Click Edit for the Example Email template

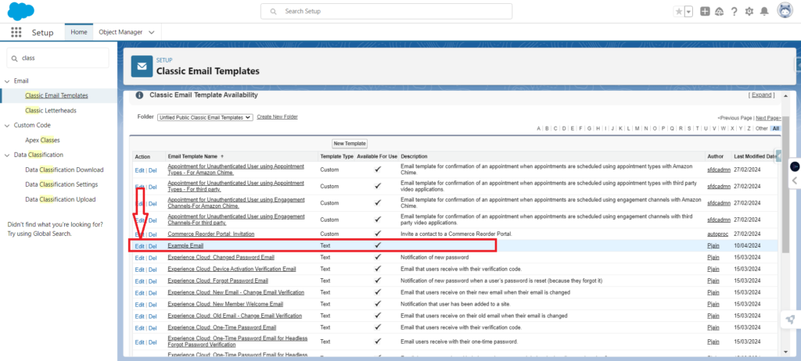click(139, 246)
